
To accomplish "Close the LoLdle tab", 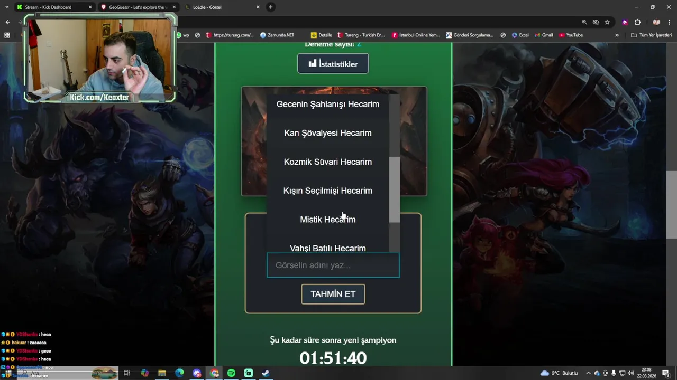I will [258, 7].
